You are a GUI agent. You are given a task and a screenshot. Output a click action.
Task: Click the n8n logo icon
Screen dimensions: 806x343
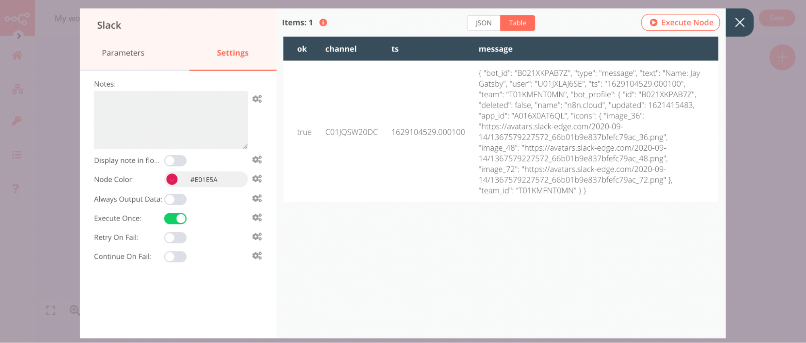[17, 19]
